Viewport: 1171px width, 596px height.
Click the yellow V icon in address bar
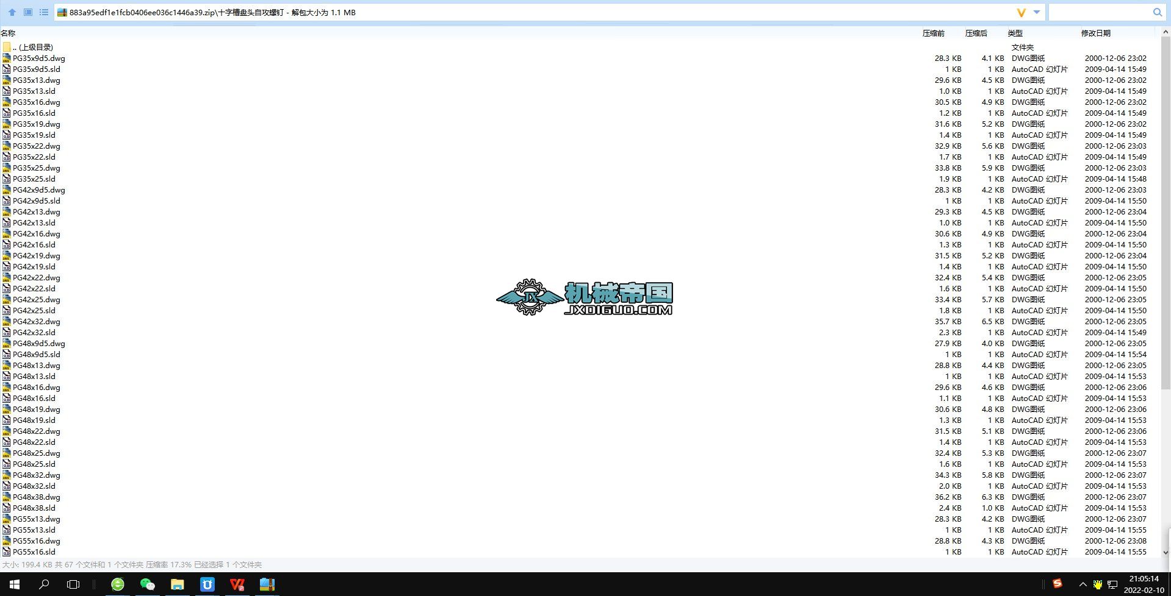pyautogui.click(x=1021, y=12)
